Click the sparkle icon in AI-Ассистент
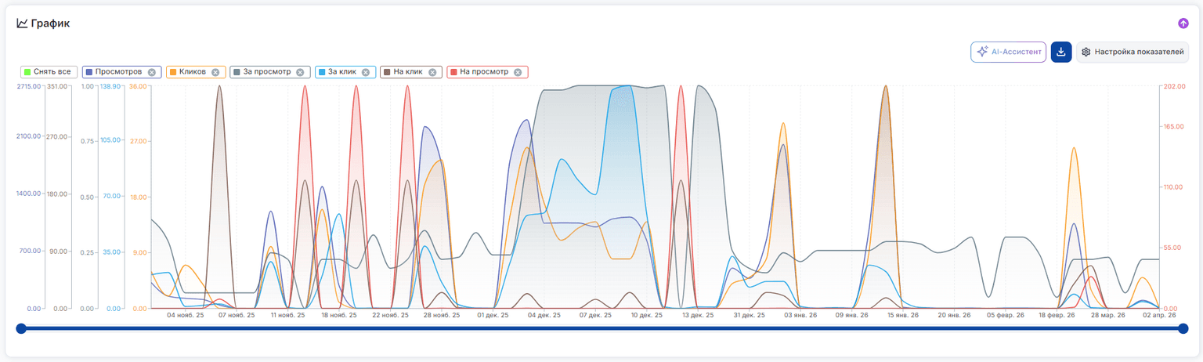Viewport: 1203px width, 362px height. 982,52
